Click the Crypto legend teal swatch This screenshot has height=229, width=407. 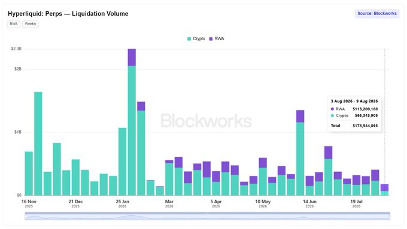coord(189,39)
